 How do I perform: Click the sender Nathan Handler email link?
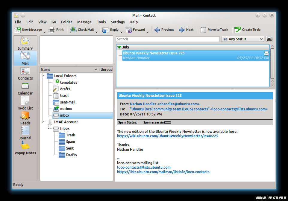click(x=165, y=104)
